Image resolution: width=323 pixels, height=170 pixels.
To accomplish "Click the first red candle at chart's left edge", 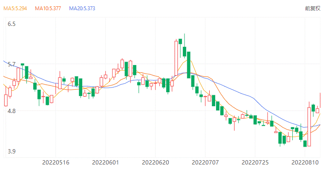I will [6, 100].
